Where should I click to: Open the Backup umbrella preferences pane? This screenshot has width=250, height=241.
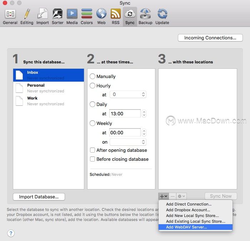pos(145,16)
